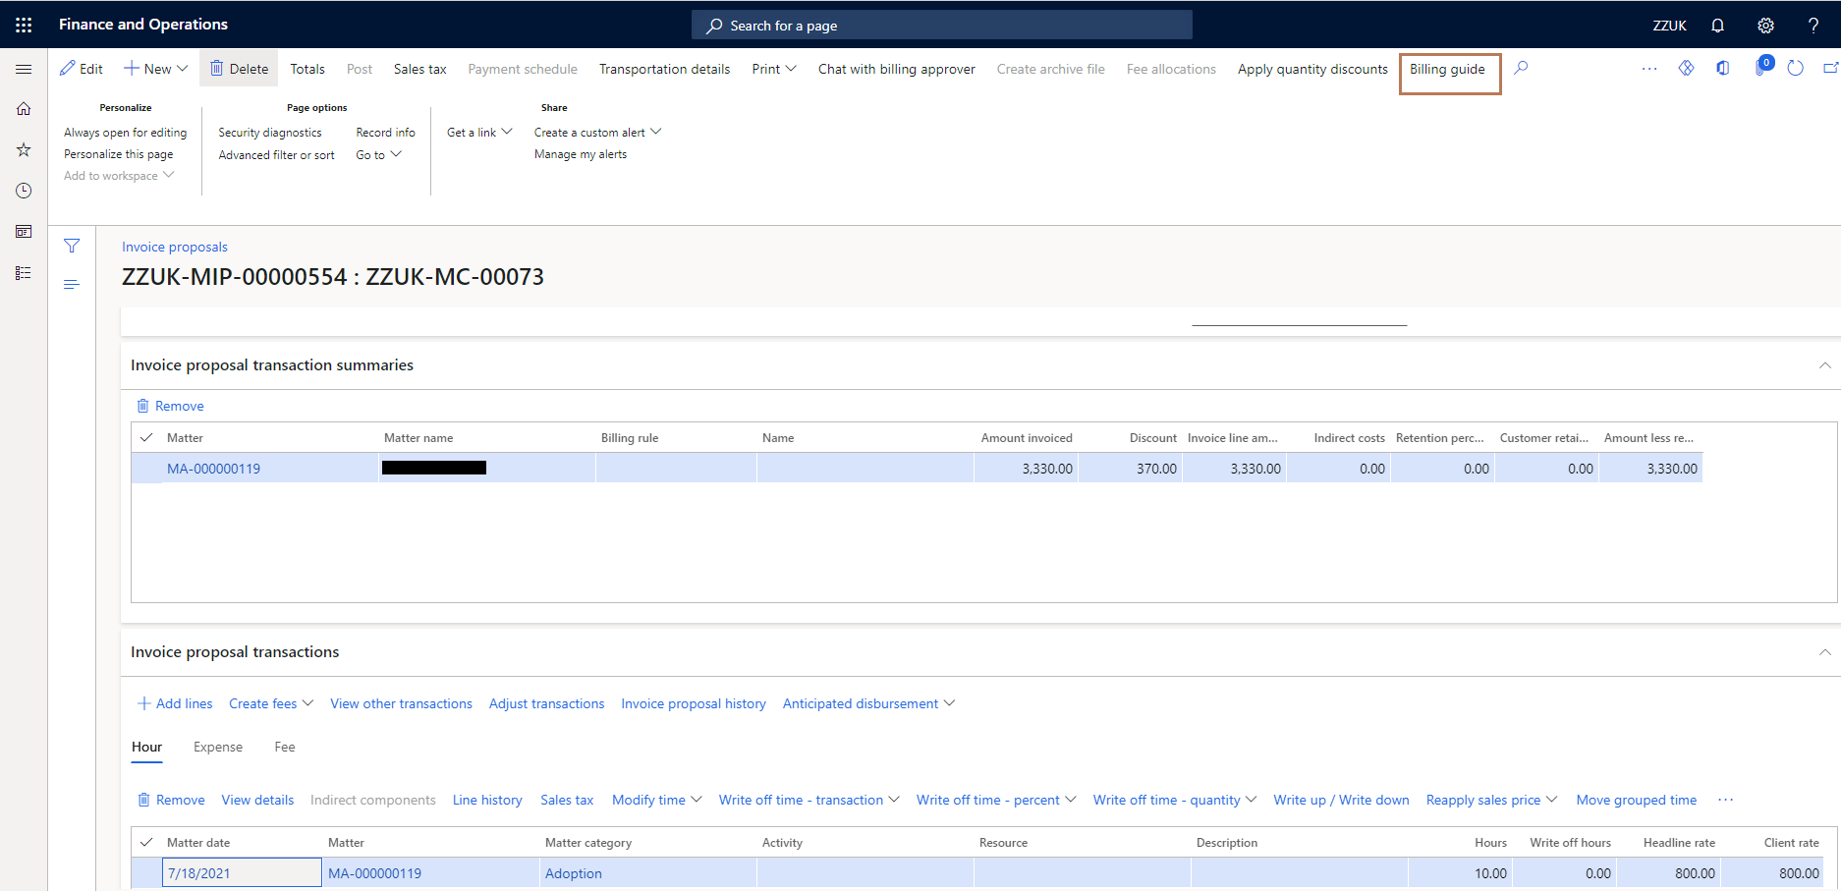Viewport: 1841px width, 891px height.
Task: Switch to the Fee tab
Action: point(285,747)
